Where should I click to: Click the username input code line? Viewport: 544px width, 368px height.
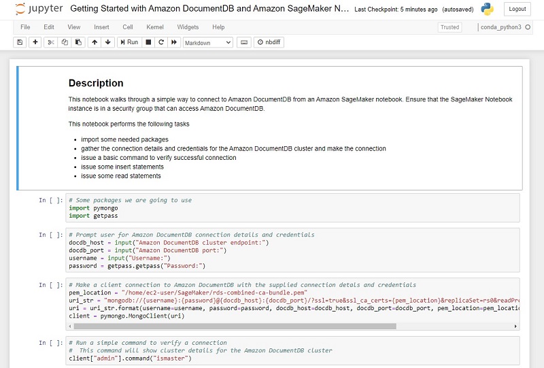[120, 258]
